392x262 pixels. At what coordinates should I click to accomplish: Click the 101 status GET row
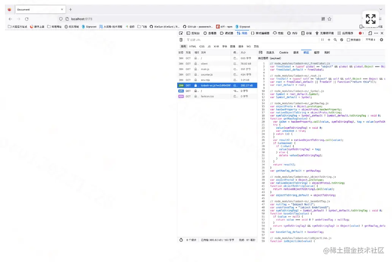pos(217,91)
